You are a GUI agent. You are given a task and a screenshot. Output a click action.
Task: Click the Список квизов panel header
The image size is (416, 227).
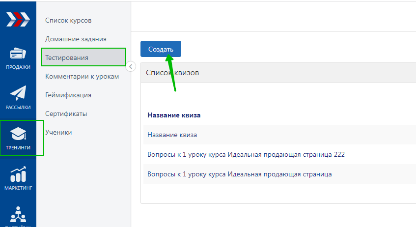click(x=172, y=73)
